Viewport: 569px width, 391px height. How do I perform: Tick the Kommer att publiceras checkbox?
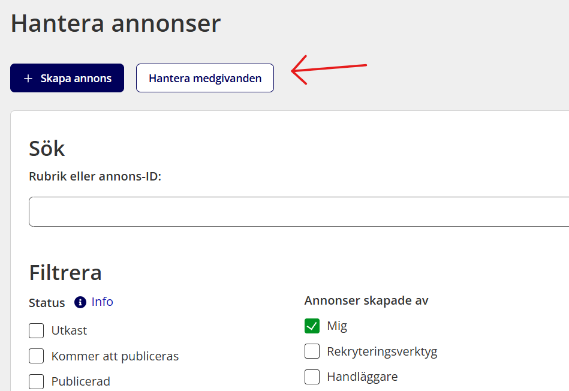pyautogui.click(x=37, y=356)
